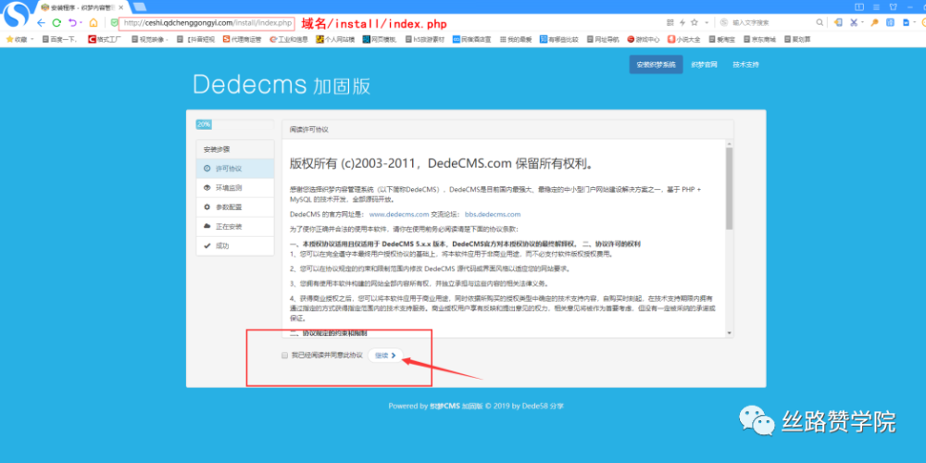Open the 游戏中心 bookmark
Screen dimensions: 926x463
[x=644, y=40]
